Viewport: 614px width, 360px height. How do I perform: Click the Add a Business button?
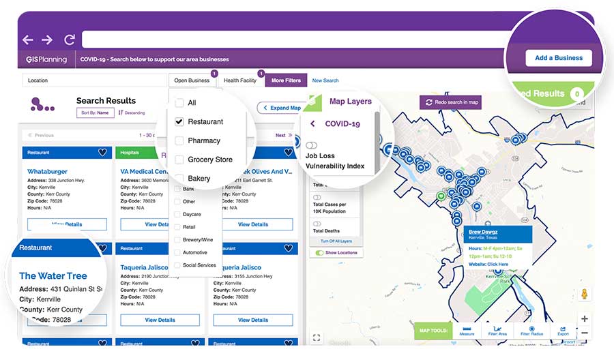pyautogui.click(x=558, y=58)
